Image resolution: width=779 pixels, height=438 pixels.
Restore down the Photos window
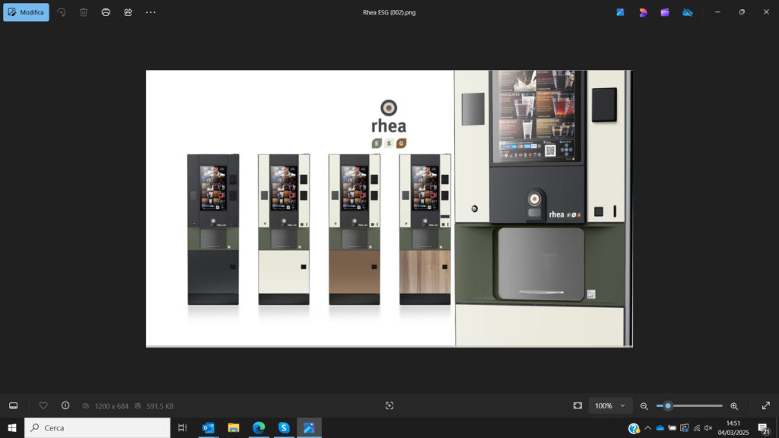[x=742, y=12]
